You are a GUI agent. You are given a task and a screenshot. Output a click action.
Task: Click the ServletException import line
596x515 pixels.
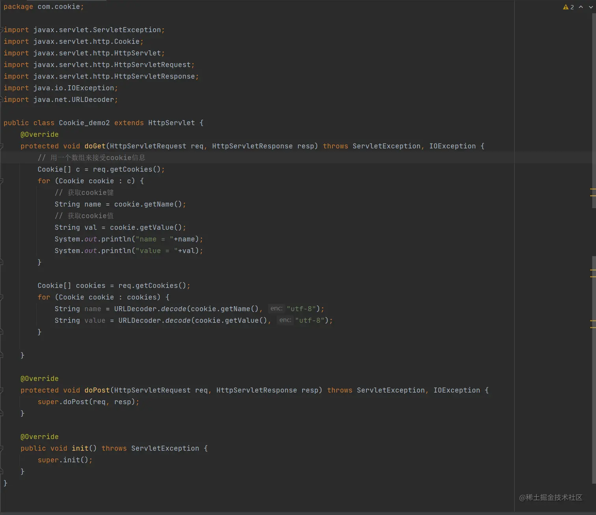[84, 30]
